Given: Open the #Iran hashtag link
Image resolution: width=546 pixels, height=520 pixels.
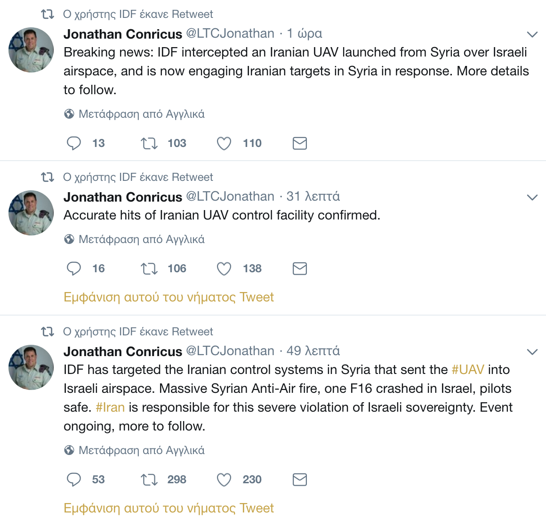Looking at the screenshot, I should 110,407.
